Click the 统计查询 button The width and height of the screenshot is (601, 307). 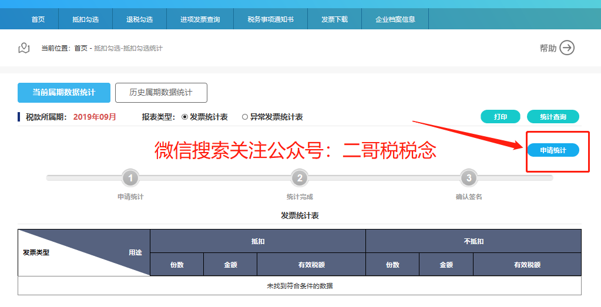(x=553, y=117)
